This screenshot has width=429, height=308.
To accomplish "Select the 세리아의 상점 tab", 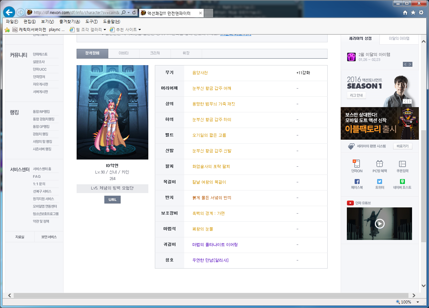I will pyautogui.click(x=360, y=38).
